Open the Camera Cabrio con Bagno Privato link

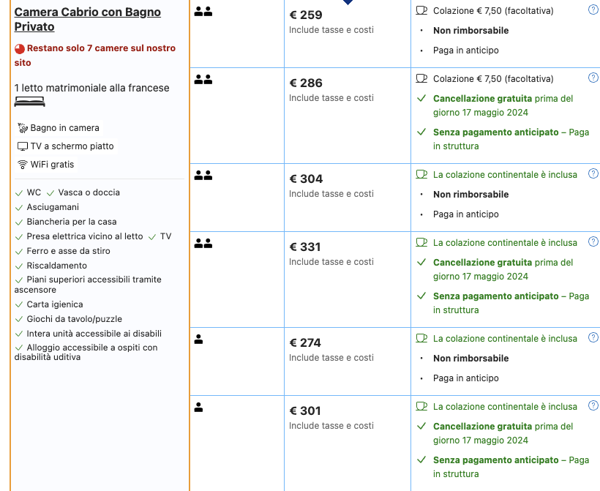coord(87,20)
